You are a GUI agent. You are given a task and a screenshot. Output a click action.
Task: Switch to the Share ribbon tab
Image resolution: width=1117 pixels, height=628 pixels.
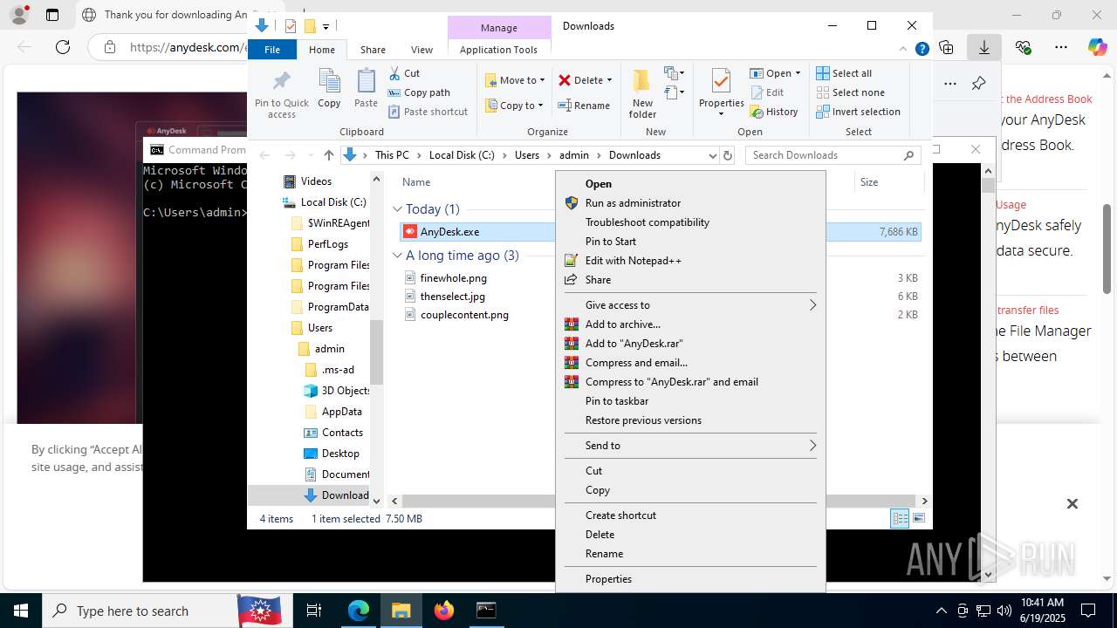(x=373, y=50)
